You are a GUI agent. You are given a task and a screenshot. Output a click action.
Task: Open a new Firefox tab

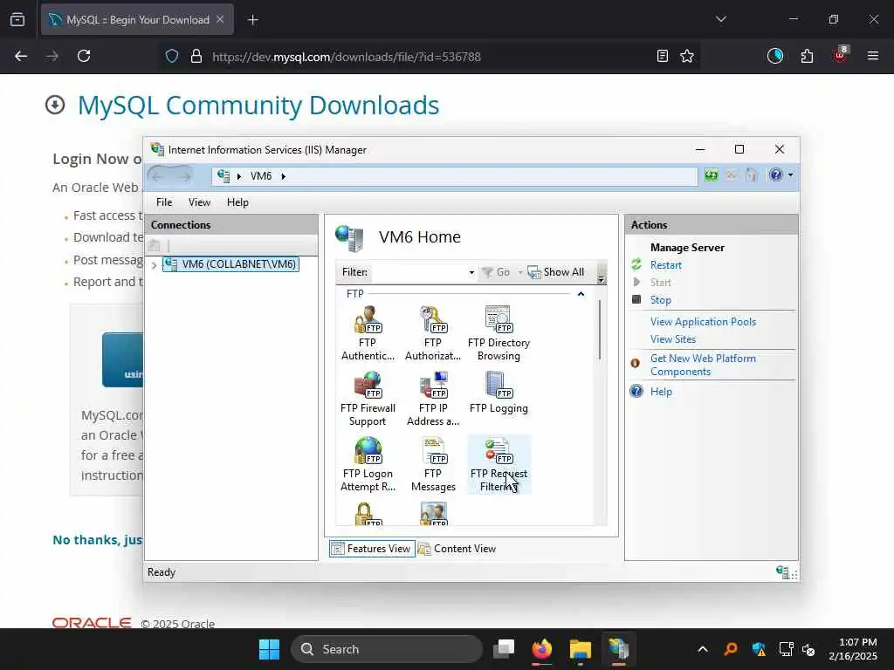point(252,20)
